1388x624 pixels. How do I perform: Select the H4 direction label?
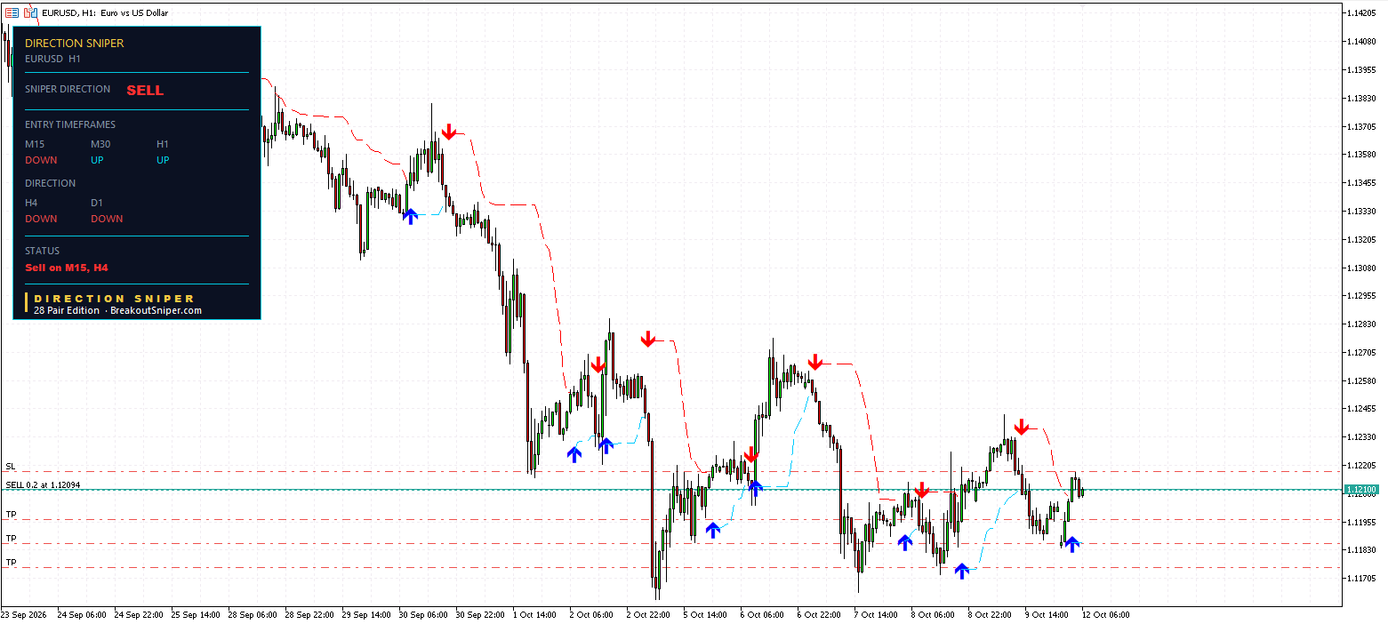point(31,203)
